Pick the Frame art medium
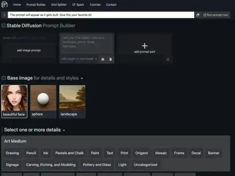This screenshot has width=235, height=176. [x=179, y=153]
